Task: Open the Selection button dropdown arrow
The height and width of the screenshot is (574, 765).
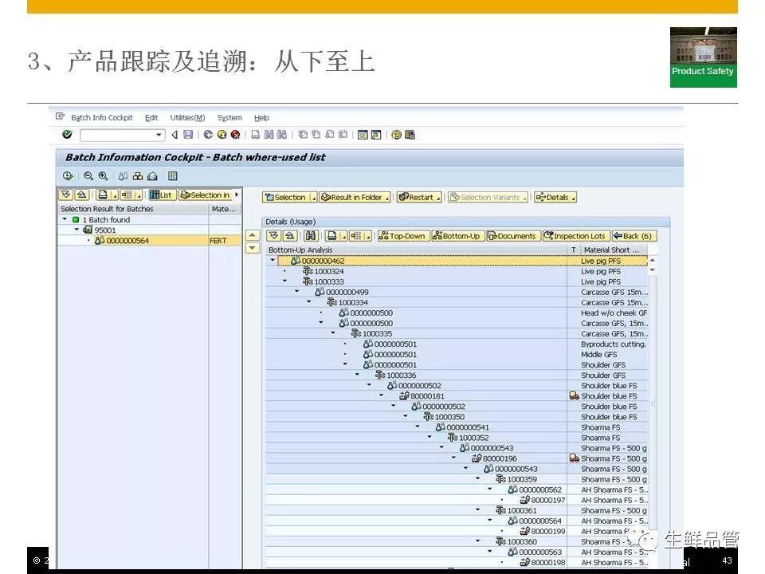Action: tap(312, 198)
